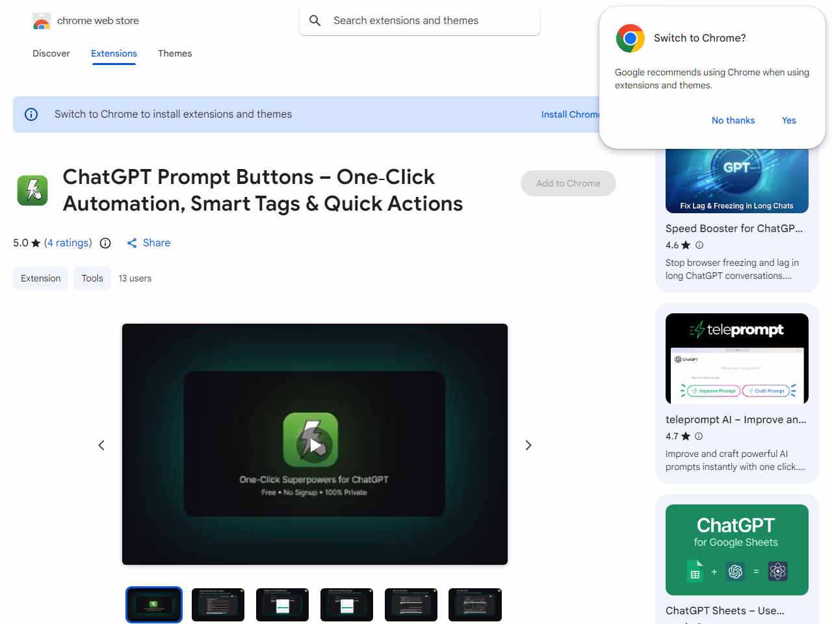Screen dimensions: 832x624
Task: Open the 4 ratings link
Action: (68, 243)
